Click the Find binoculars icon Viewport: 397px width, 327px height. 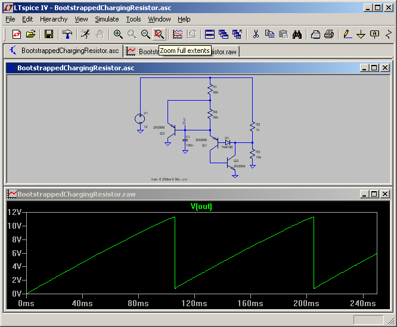pos(297,35)
